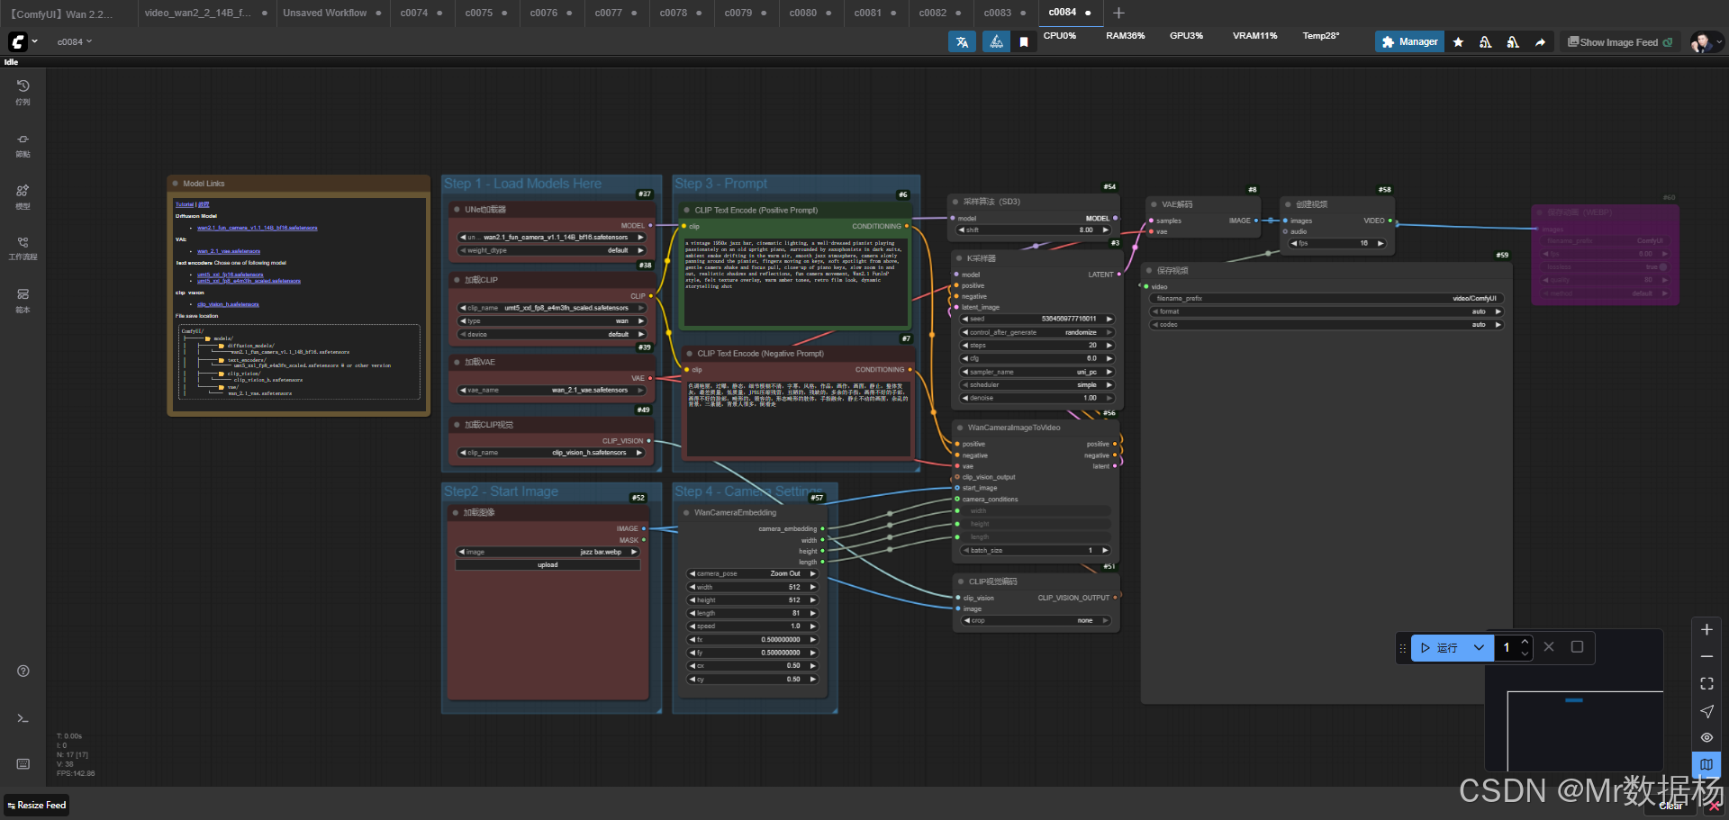Viewport: 1729px width, 820px height.
Task: Click the cfg value field in K采样器
Action: pos(1037,358)
